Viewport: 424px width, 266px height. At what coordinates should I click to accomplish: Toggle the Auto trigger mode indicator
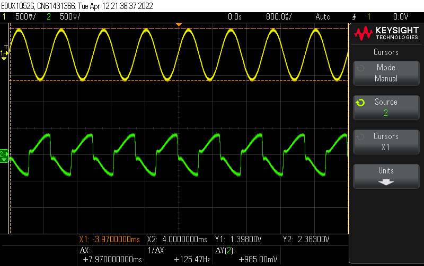323,16
